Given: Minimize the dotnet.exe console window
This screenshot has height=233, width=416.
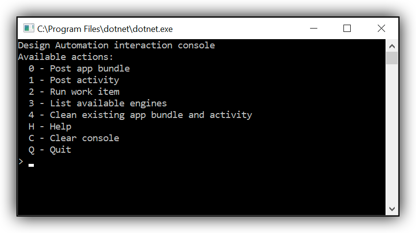Looking at the screenshot, I should pyautogui.click(x=313, y=29).
